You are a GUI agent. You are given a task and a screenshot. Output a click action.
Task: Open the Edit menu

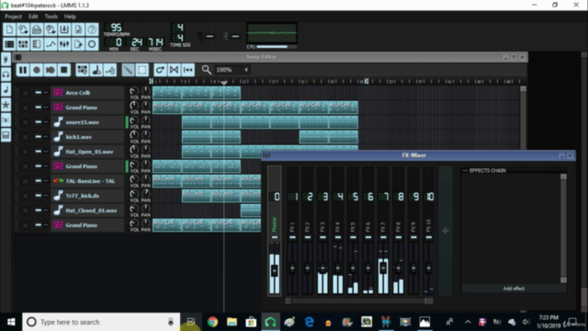[33, 17]
